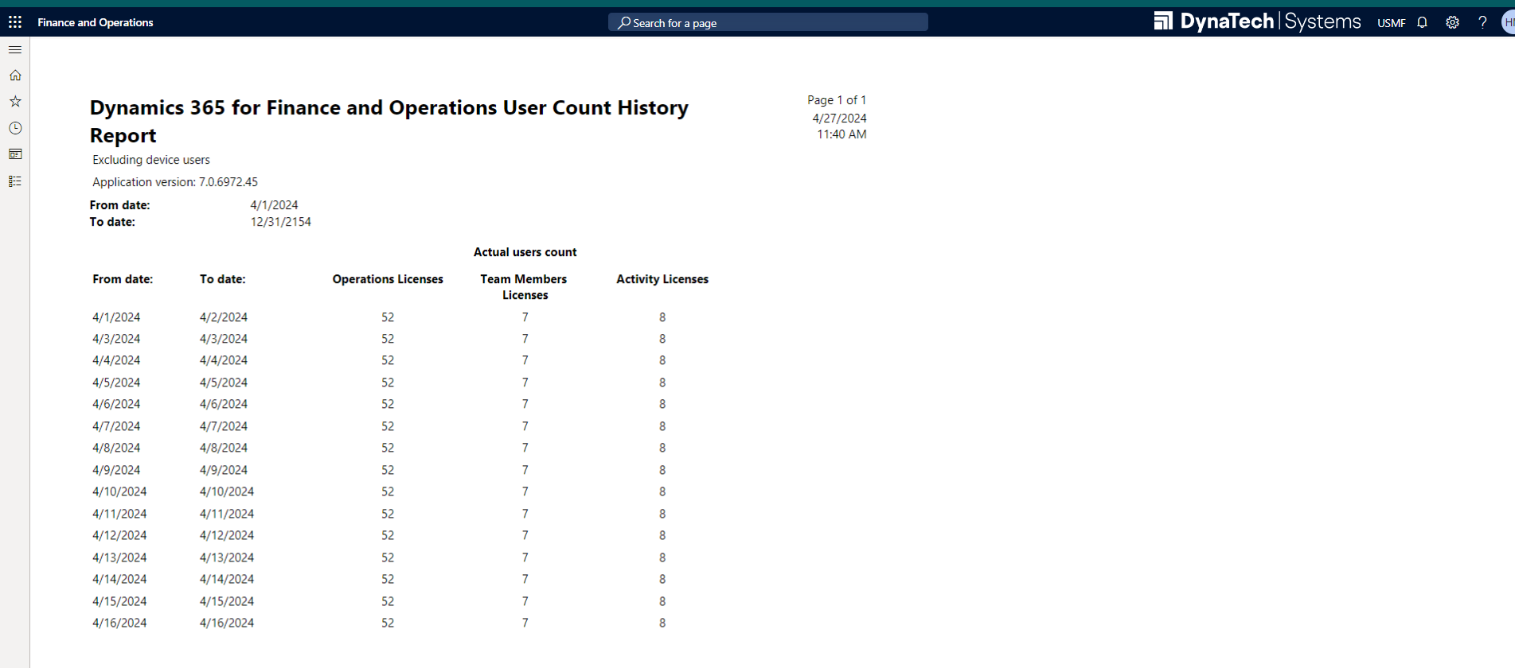The width and height of the screenshot is (1515, 668).
Task: Click the DynaTech Systems logo
Action: 1258,21
